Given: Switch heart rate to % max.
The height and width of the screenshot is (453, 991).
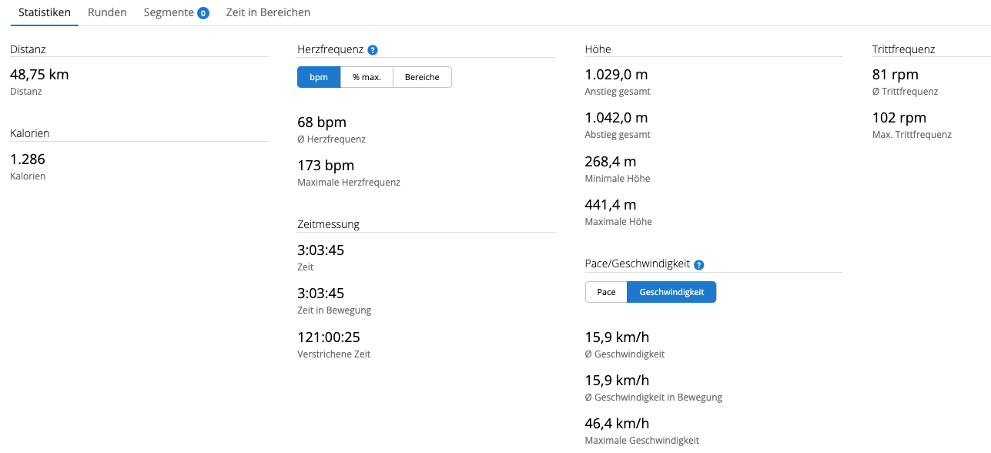Looking at the screenshot, I should pyautogui.click(x=367, y=77).
